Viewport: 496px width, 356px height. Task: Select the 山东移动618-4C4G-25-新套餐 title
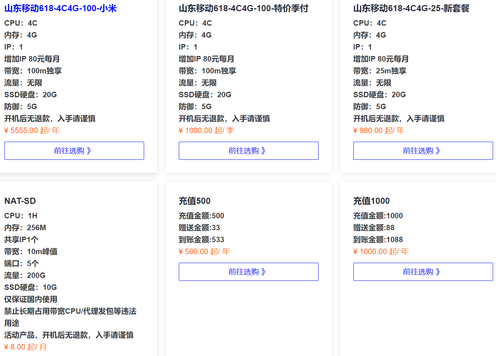coord(411,8)
